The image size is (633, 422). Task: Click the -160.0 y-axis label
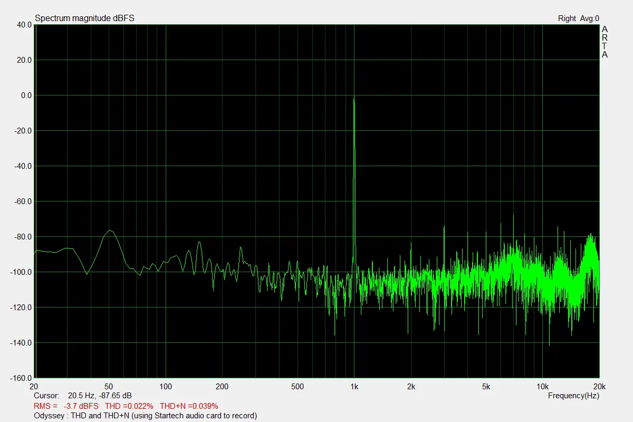[21, 378]
